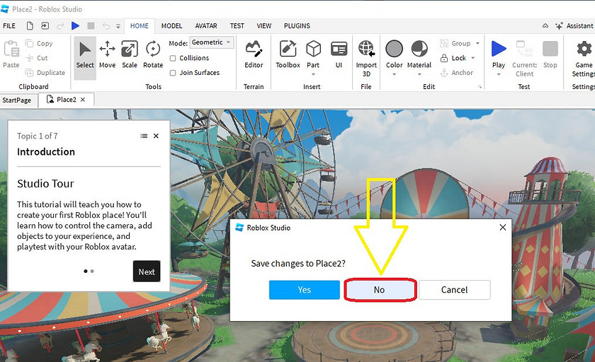
Task: Expand the Play options dropdown arrow
Action: (499, 74)
